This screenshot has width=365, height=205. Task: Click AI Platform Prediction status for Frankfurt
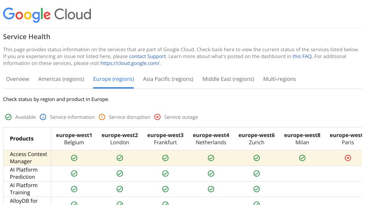pyautogui.click(x=165, y=173)
